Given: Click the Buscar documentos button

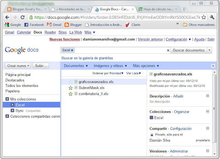Looking at the screenshot, I should pyautogui.click(x=189, y=50).
